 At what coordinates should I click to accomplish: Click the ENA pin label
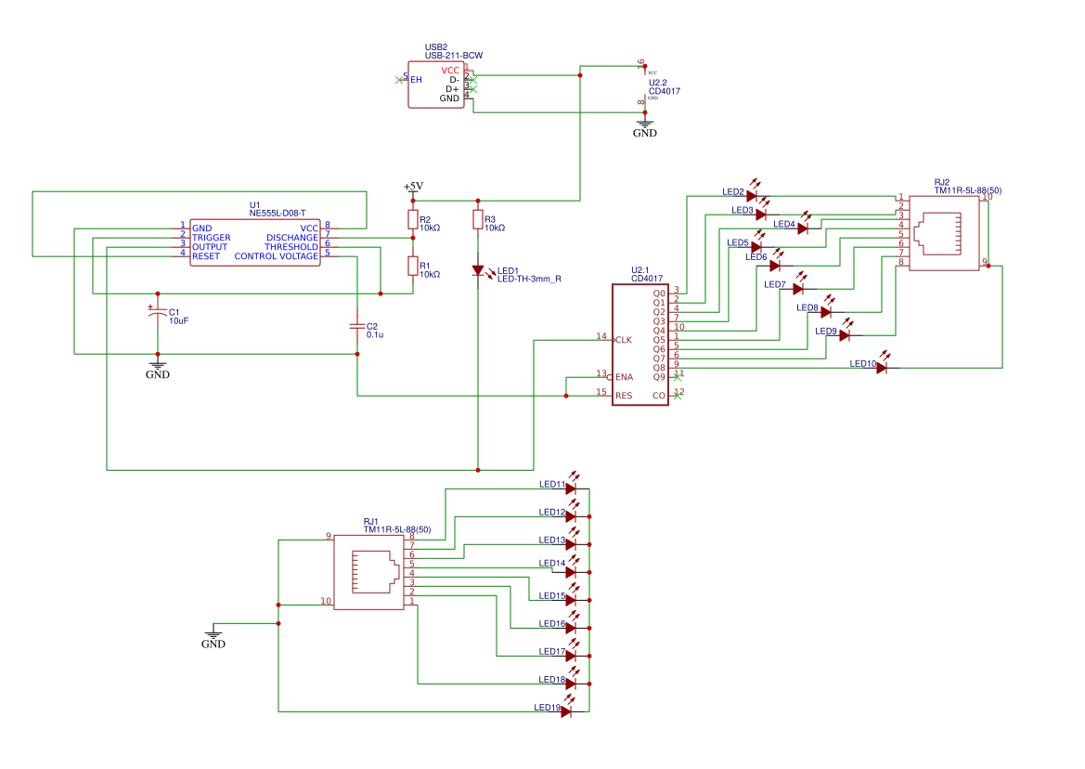point(624,377)
